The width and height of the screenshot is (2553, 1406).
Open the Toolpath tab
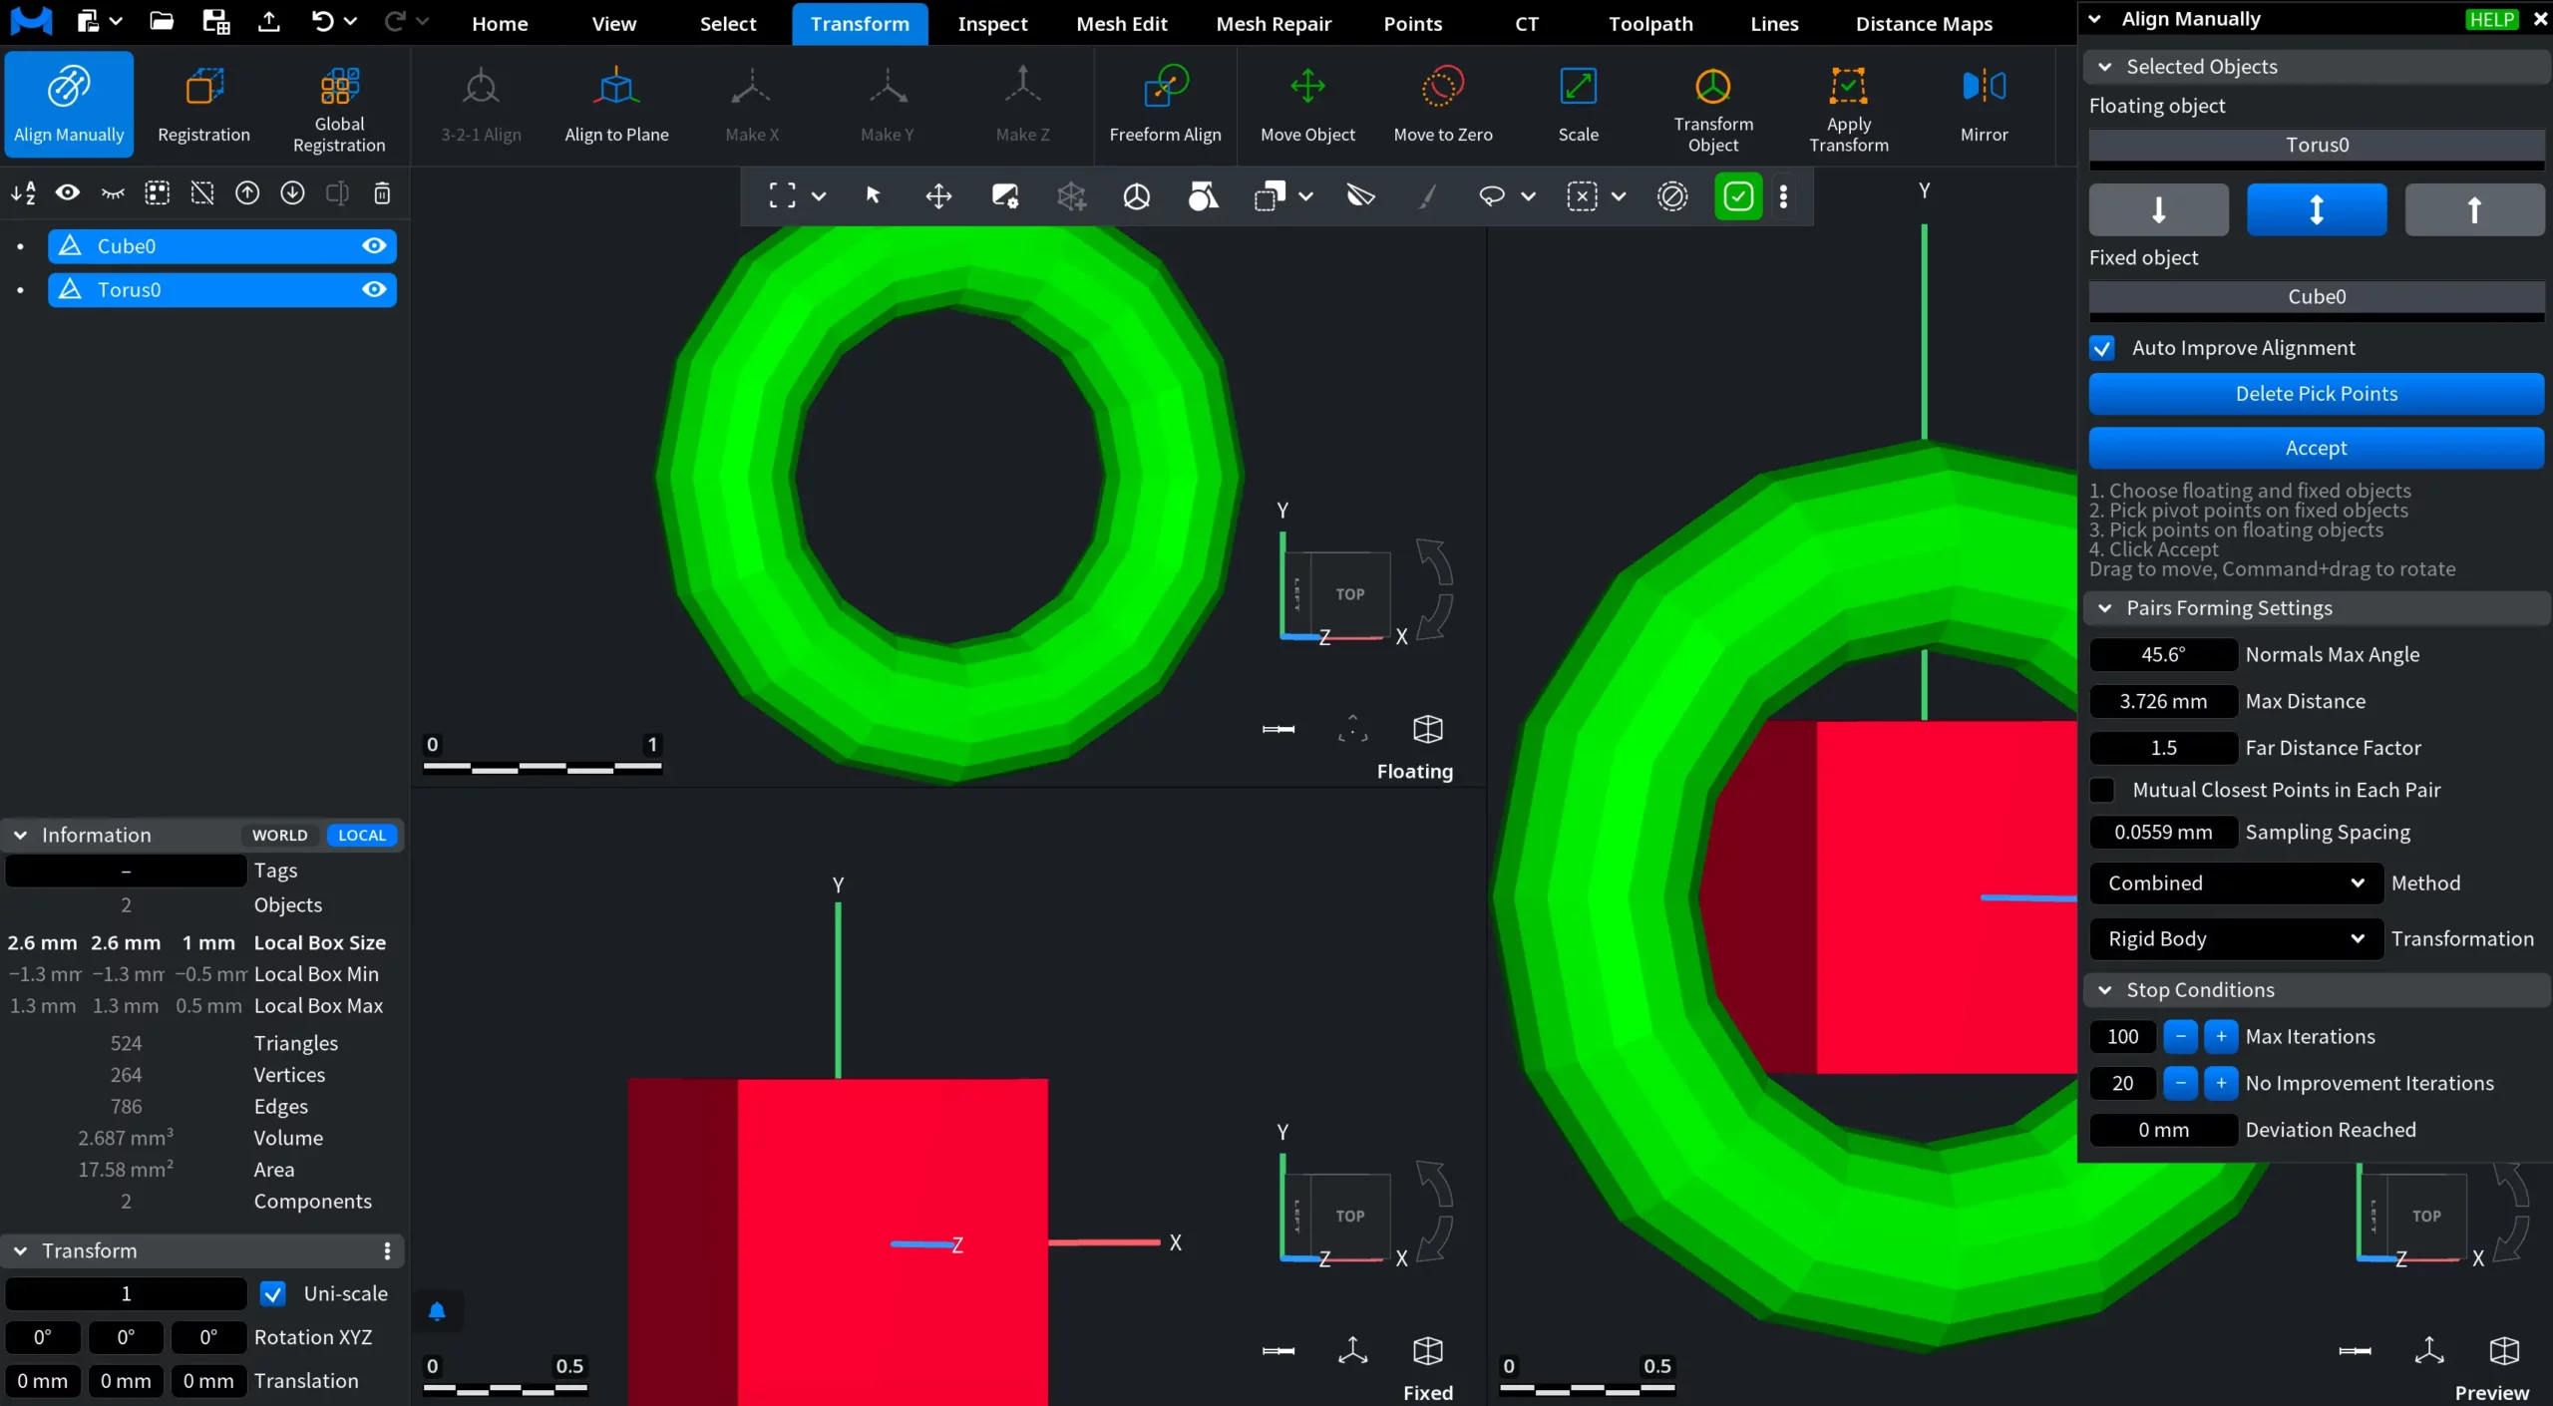1650,24
